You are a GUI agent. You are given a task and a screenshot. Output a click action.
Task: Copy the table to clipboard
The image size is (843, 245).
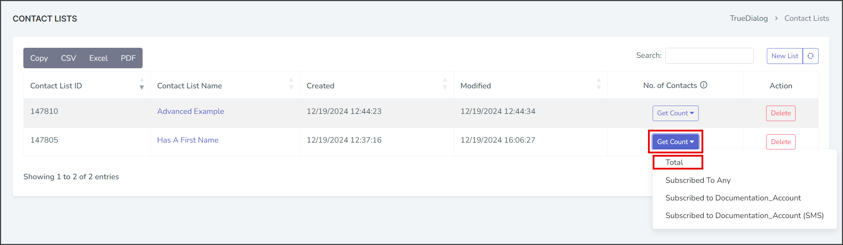39,58
